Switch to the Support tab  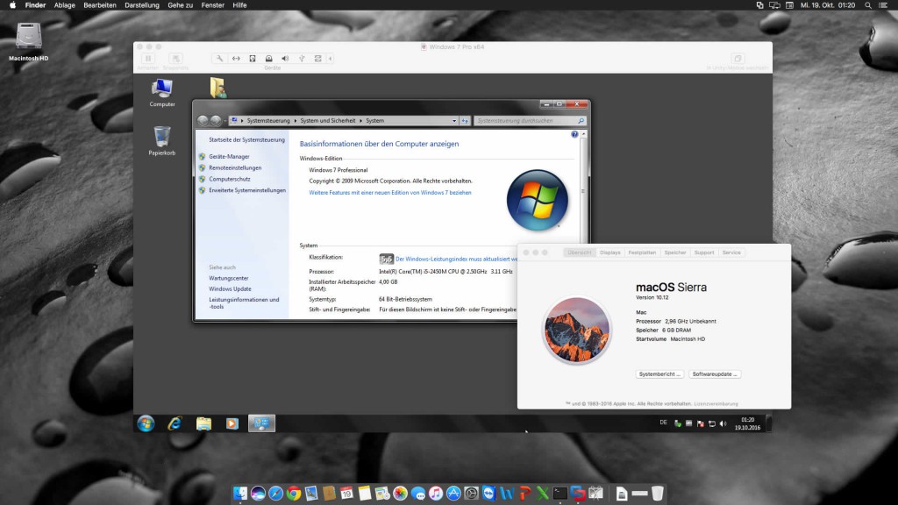click(704, 252)
